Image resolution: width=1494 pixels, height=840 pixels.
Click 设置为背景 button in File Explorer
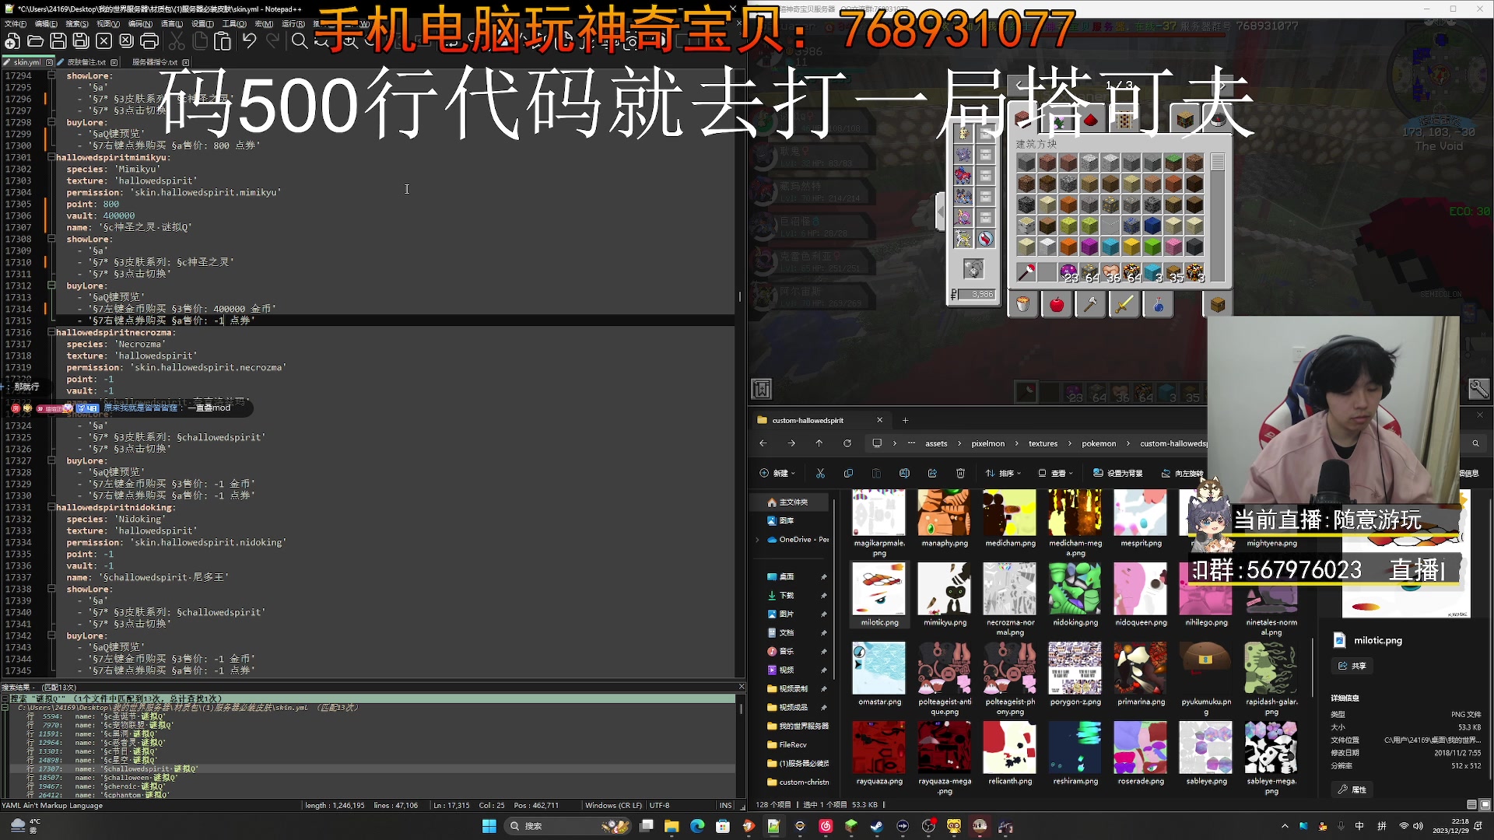[x=1117, y=473]
